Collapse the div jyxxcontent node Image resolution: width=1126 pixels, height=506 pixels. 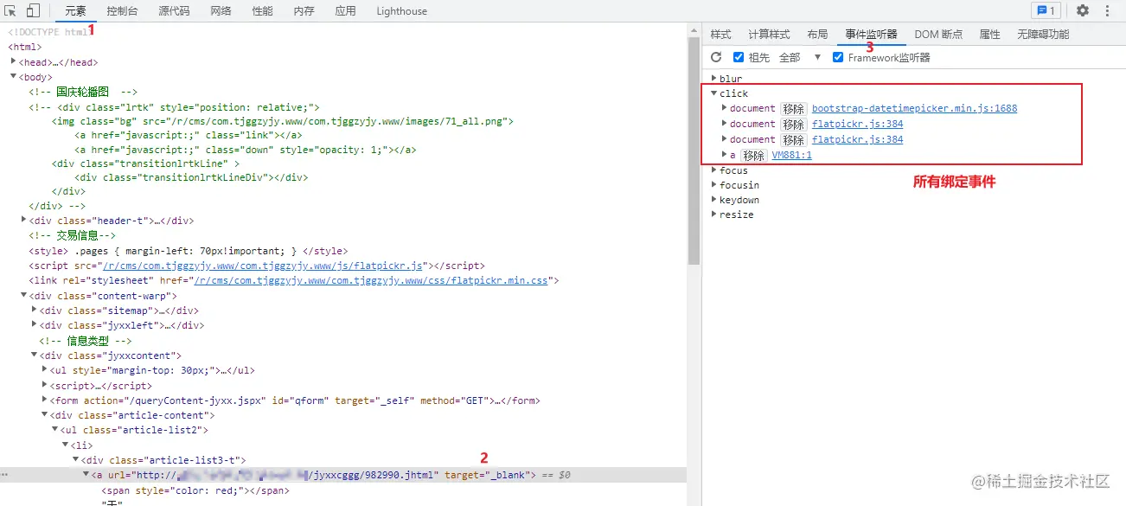(x=34, y=355)
